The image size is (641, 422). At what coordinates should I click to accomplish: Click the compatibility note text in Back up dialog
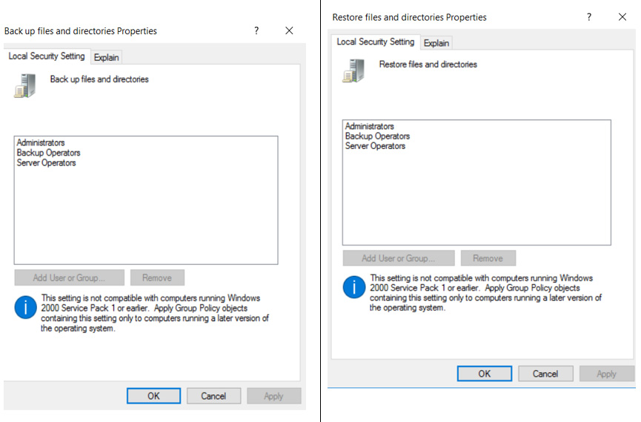[x=155, y=313]
